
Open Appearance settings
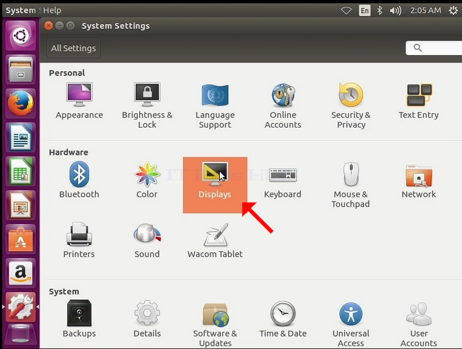[x=79, y=101]
